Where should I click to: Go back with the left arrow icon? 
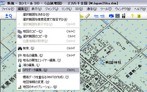point(96,16)
